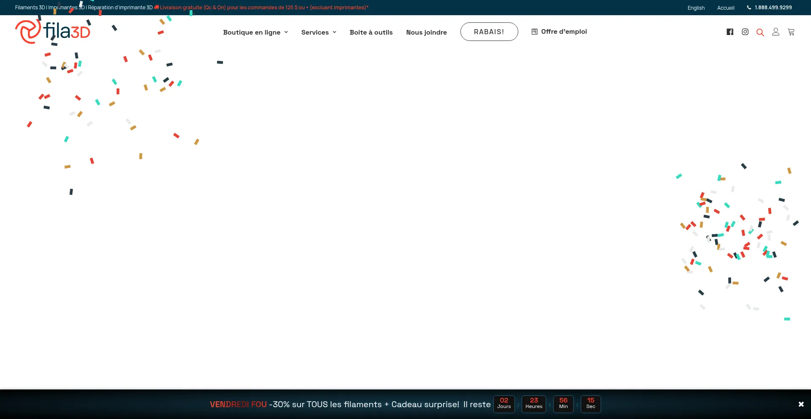Click the free shipping announcement text
Viewport: 811px width, 419px height.
pos(264,8)
